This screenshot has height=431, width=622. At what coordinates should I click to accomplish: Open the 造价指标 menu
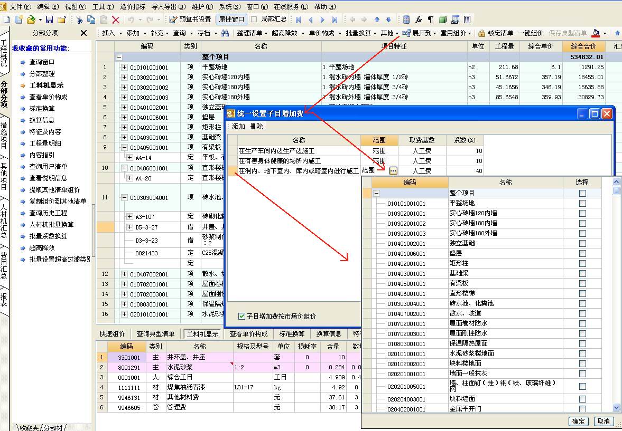pyautogui.click(x=133, y=7)
